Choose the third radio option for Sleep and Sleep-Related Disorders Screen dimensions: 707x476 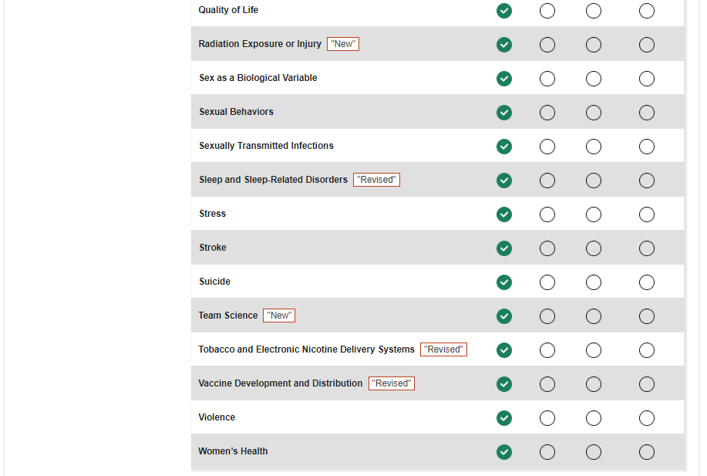pos(594,181)
